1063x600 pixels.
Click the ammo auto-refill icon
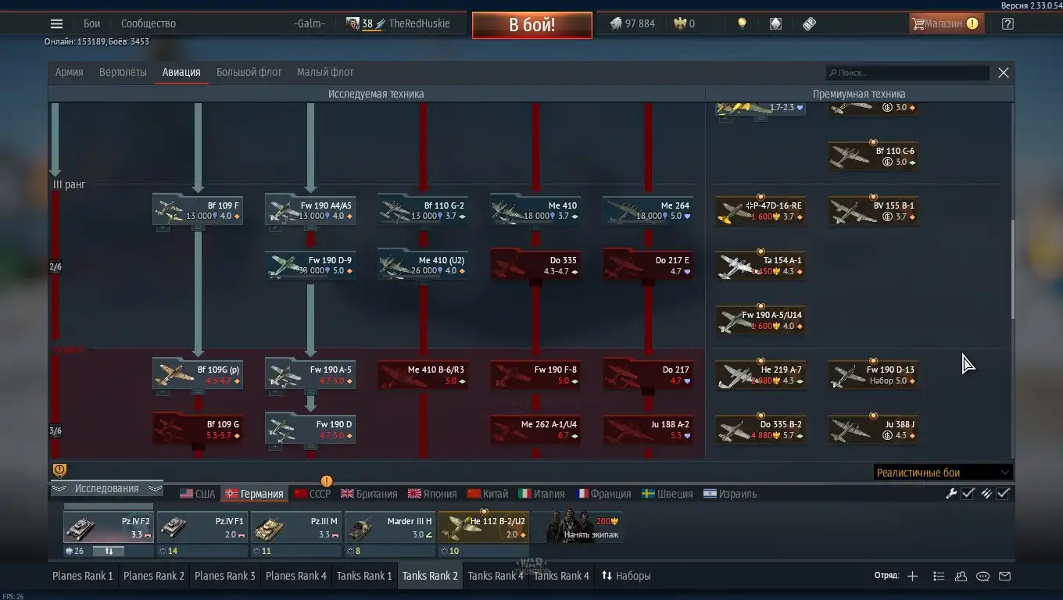click(x=986, y=493)
